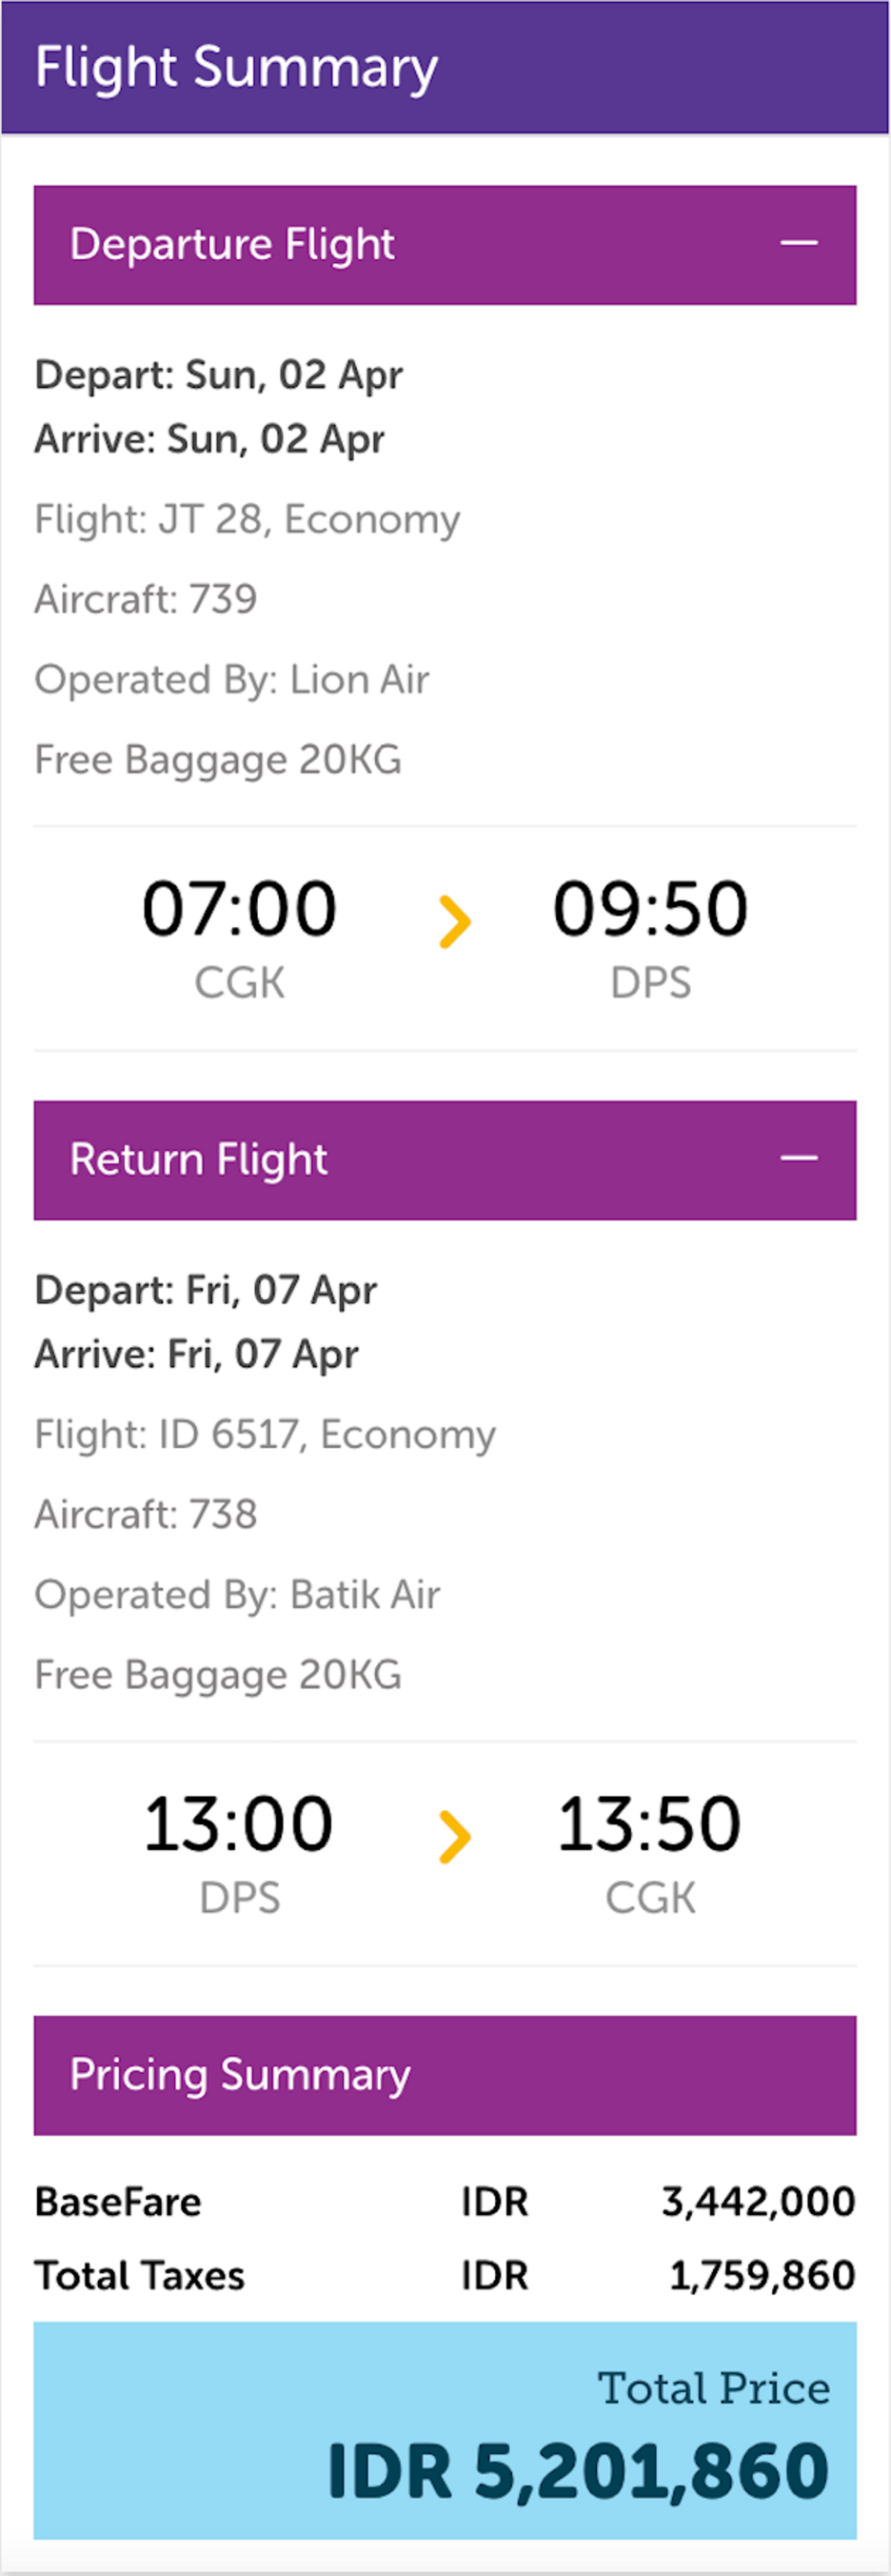Open the Pricing Summary header bar
The image size is (891, 2576).
pos(445,2075)
